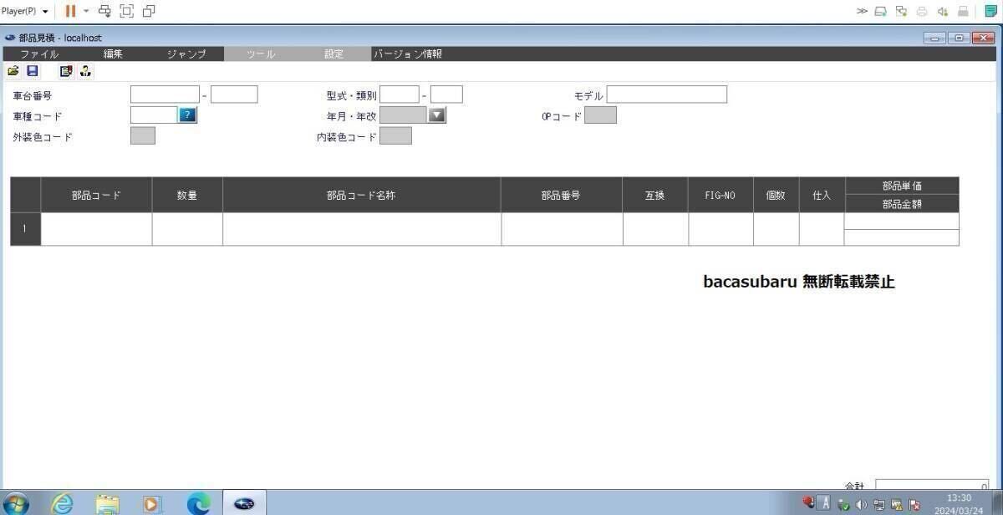This screenshot has width=1003, height=515.
Task: Open the ツール menu
Action: [x=261, y=54]
